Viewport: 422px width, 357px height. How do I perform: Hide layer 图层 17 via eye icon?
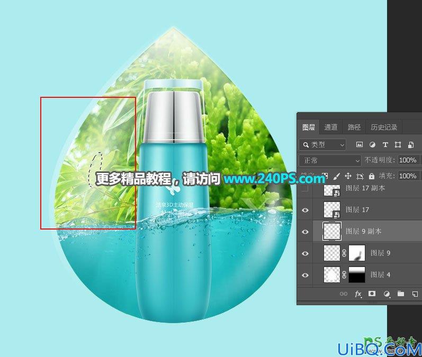click(305, 210)
